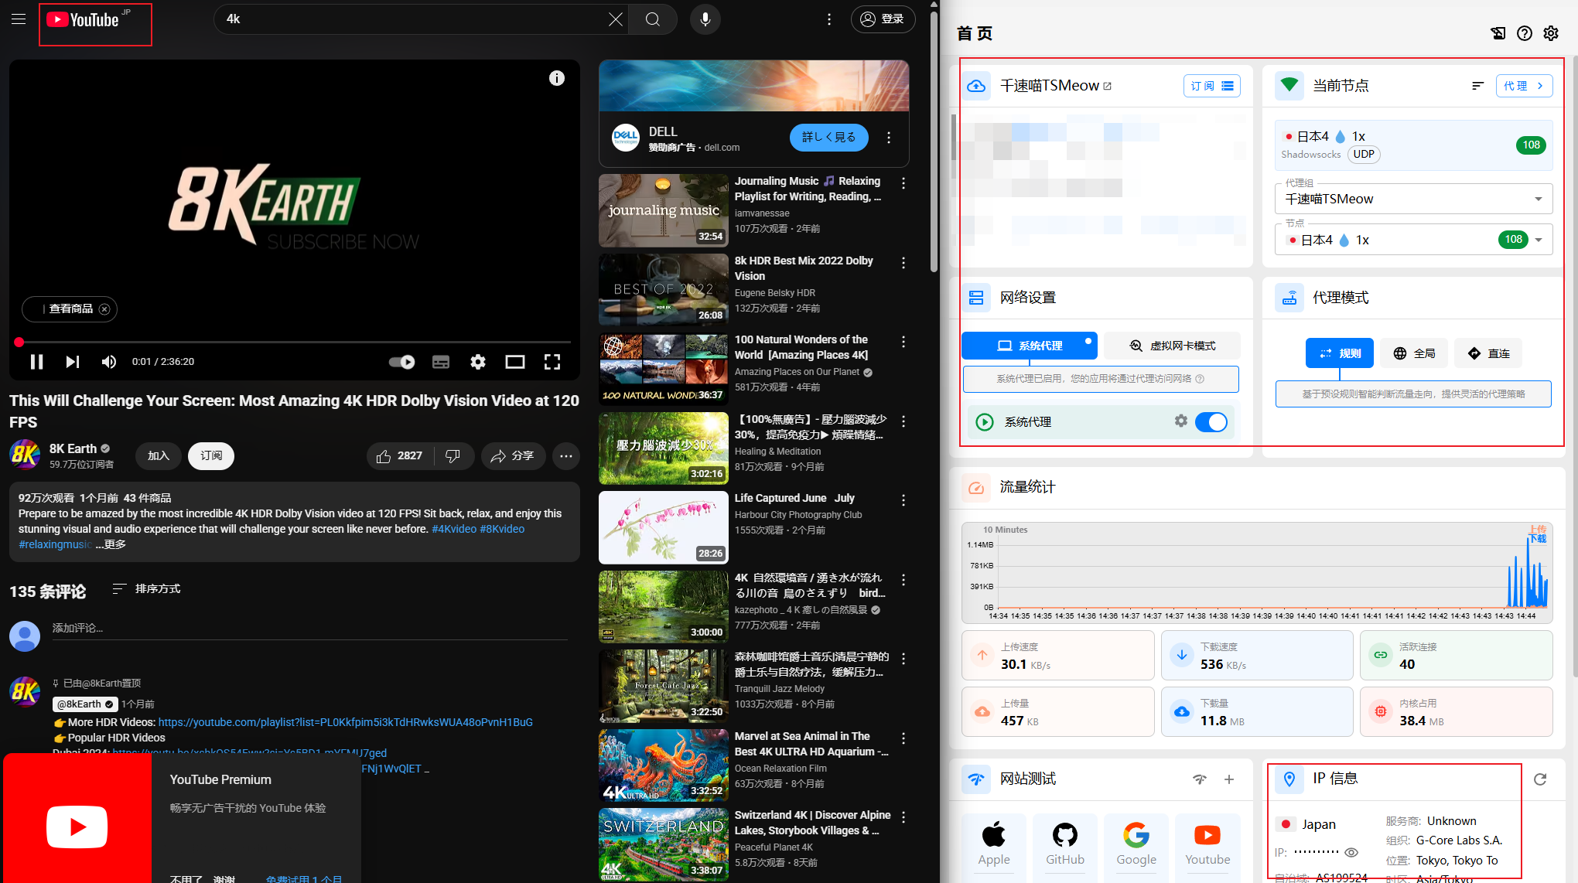Screen dimensions: 1578x883
Task: Go to 代理 proxies page
Action: [1524, 86]
